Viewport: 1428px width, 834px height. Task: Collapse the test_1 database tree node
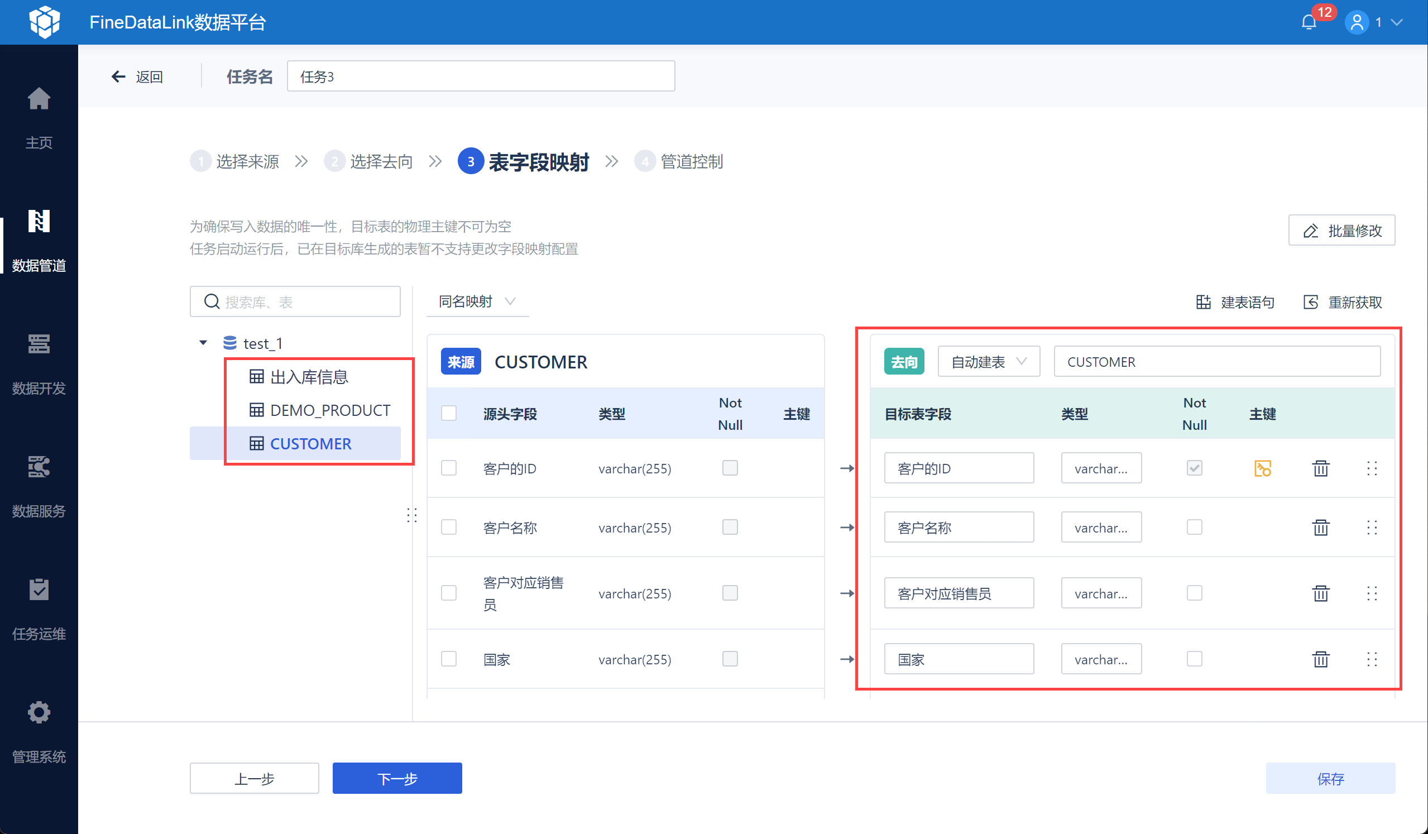(203, 343)
